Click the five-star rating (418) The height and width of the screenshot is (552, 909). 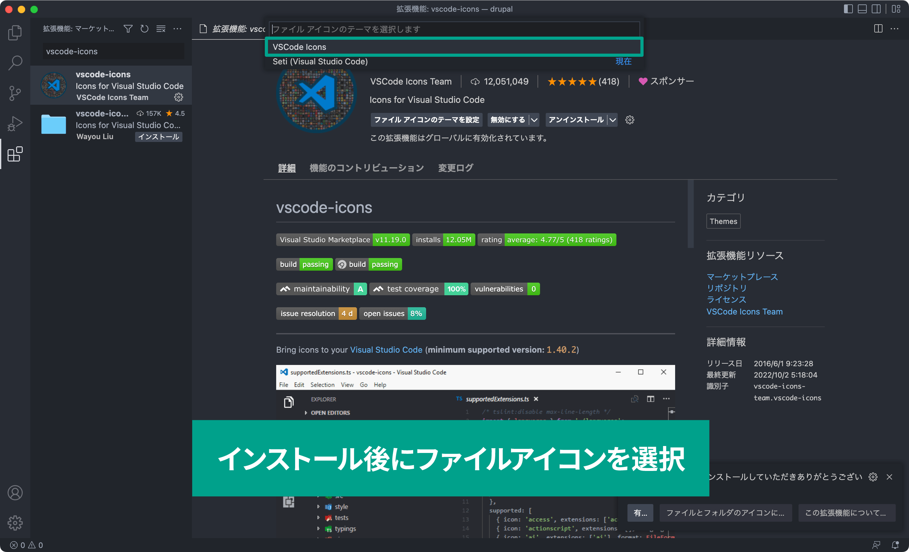(583, 81)
